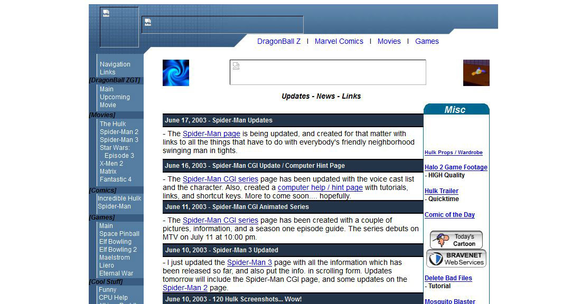The height and width of the screenshot is (304, 581).
Task: Open CPU Help in the sidebar
Action: tap(113, 298)
